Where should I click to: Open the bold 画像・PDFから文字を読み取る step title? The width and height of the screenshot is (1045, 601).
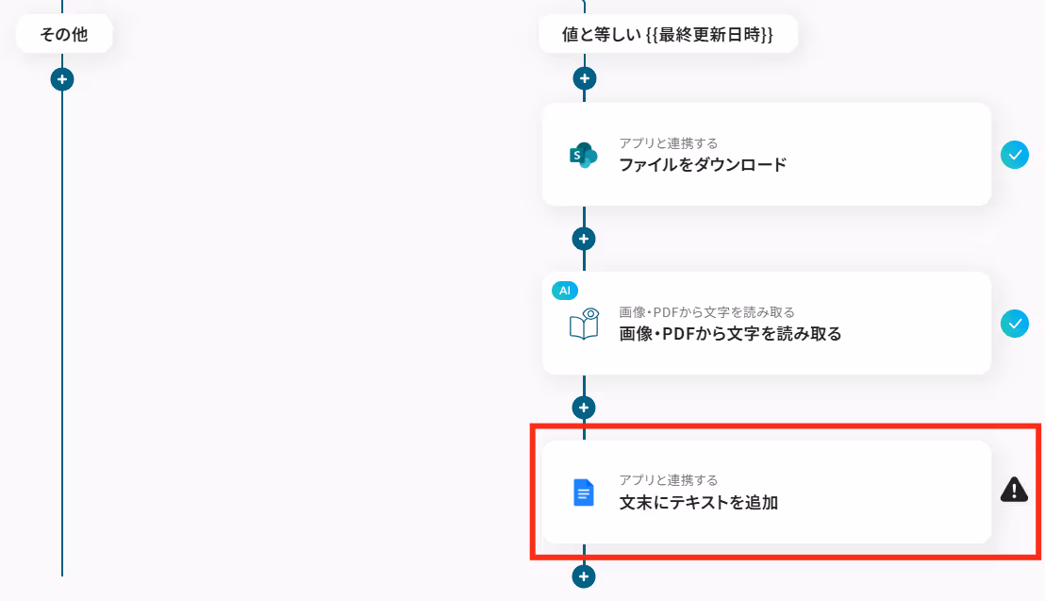coord(730,333)
